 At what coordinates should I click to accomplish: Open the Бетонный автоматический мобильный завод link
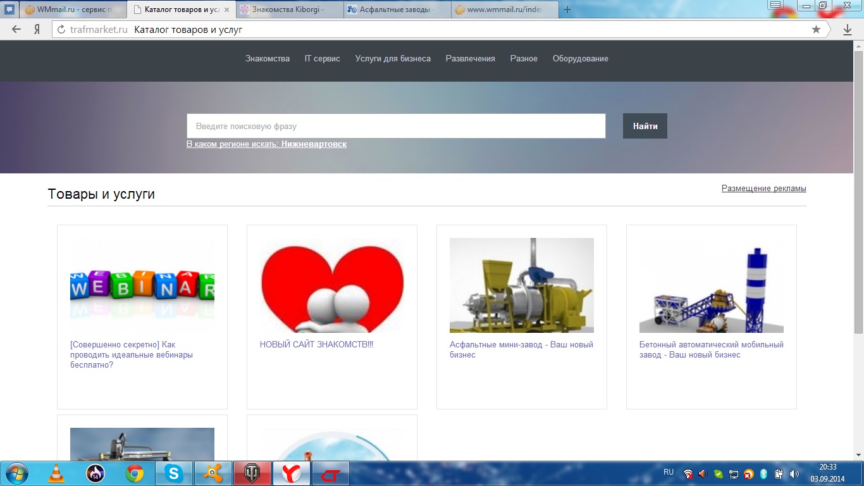(x=712, y=350)
